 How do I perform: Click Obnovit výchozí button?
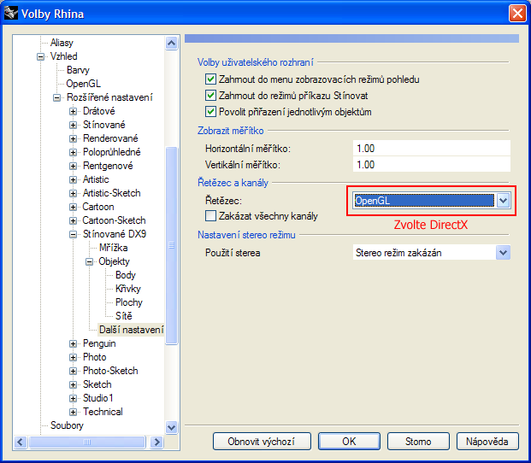click(261, 442)
